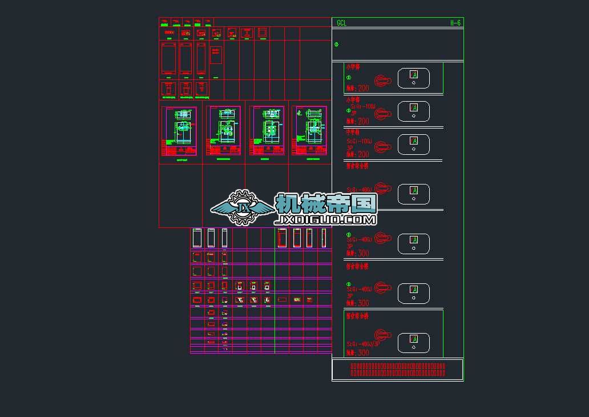Select the ammeter symbol in the 400J/3P bottom drawer
This screenshot has width=589, height=417.
tap(414, 339)
